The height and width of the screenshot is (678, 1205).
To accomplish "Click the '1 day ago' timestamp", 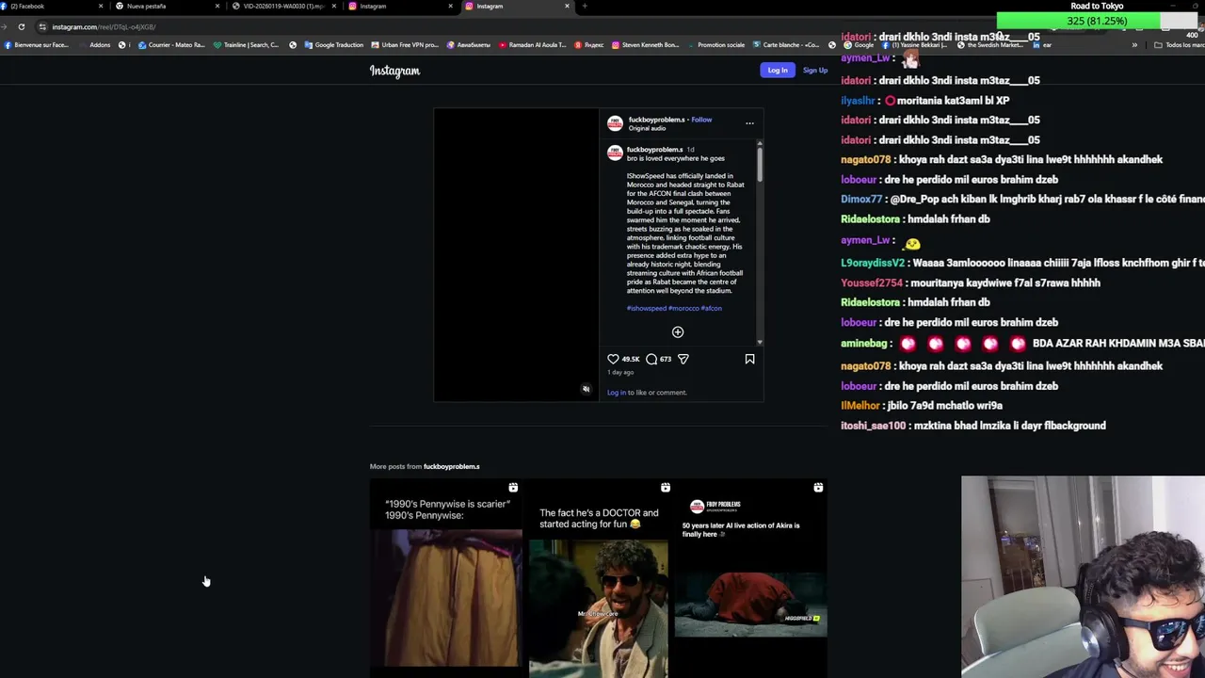I will click(620, 372).
